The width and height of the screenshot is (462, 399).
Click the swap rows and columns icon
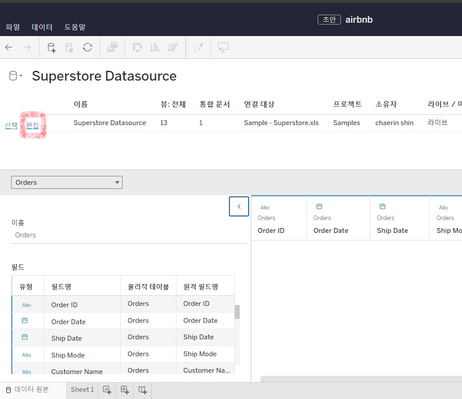click(137, 47)
